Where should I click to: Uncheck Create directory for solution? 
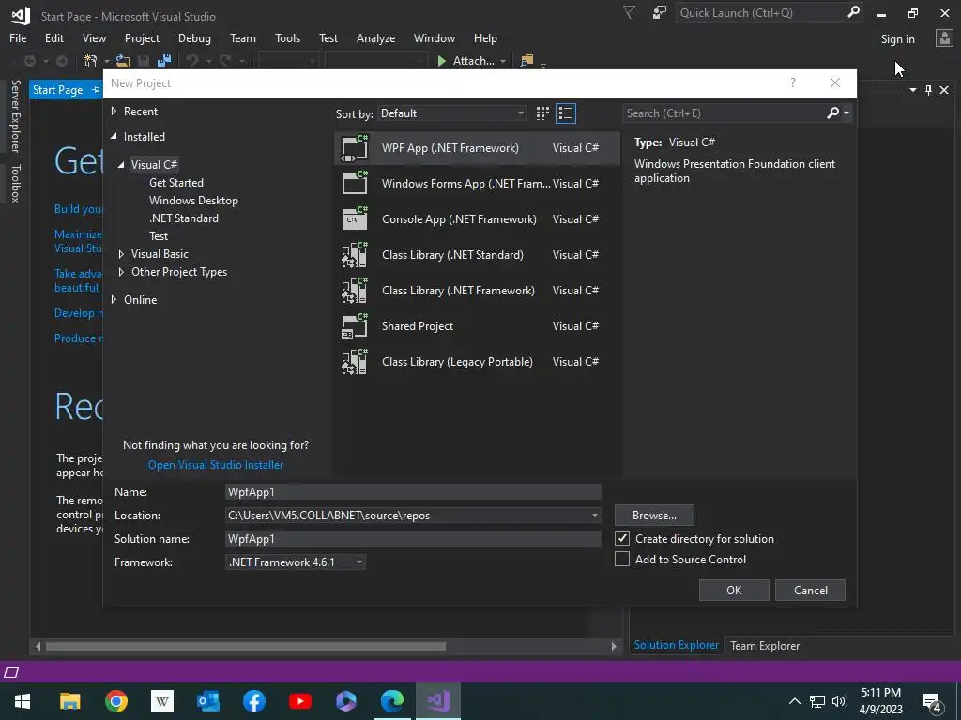[x=622, y=538]
